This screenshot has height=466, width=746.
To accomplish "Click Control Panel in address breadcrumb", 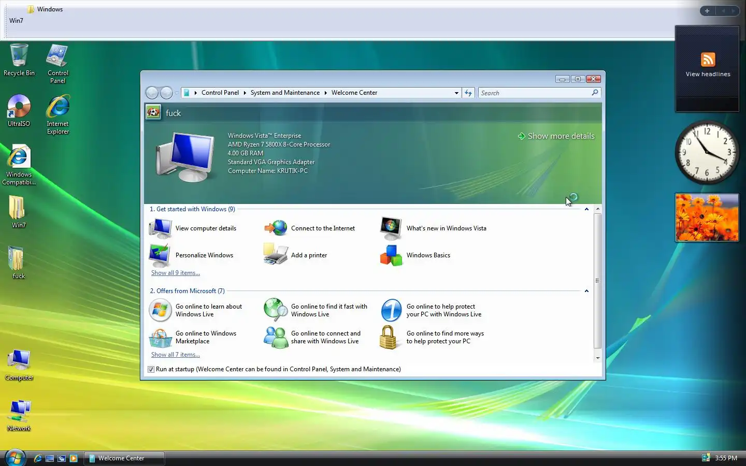I will (220, 93).
